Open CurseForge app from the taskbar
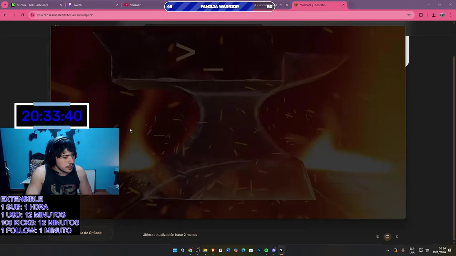The height and width of the screenshot is (256, 456). coord(281,250)
